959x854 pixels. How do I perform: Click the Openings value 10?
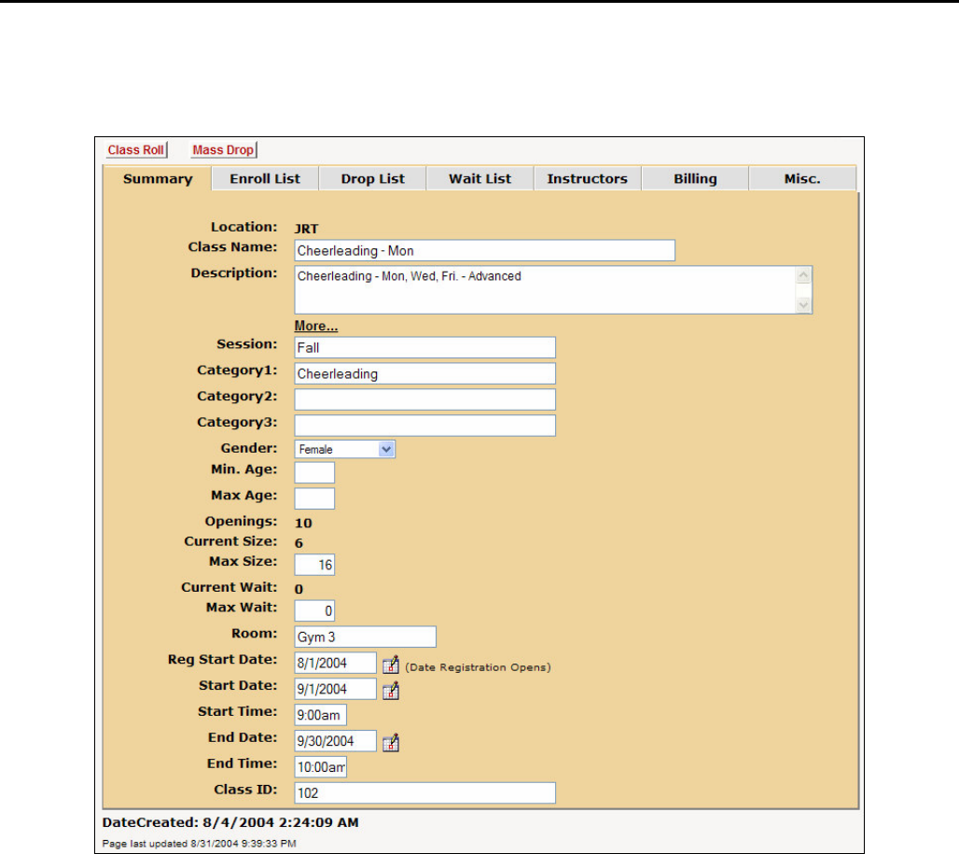point(303,523)
